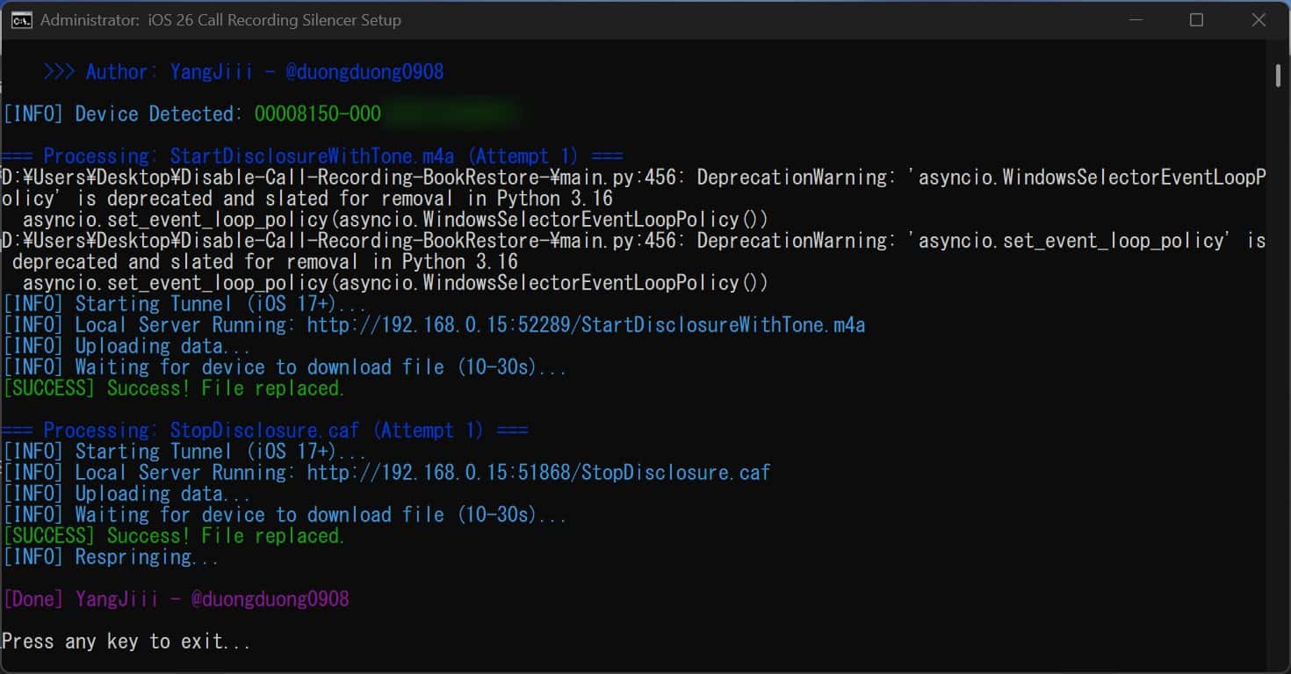This screenshot has height=674, width=1291.
Task: Click 'Processing: StartDisclosureWithTone.m4a (Attempt 1)' header
Action: [312, 156]
